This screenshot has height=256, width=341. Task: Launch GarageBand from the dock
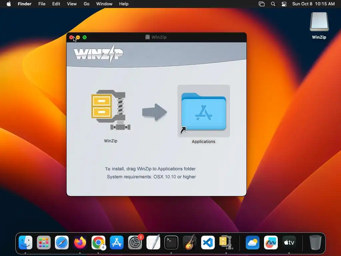pos(189,242)
